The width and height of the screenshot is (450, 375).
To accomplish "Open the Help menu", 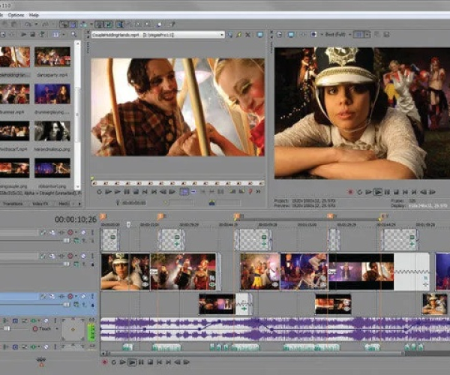I will [34, 15].
